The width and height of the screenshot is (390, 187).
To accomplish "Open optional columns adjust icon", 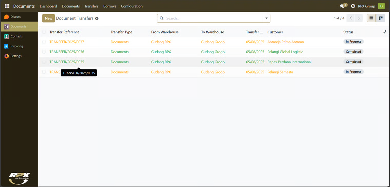I will click(x=385, y=32).
